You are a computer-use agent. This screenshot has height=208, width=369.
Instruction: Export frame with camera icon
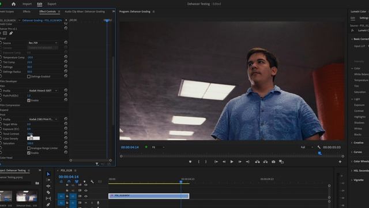click(273, 162)
